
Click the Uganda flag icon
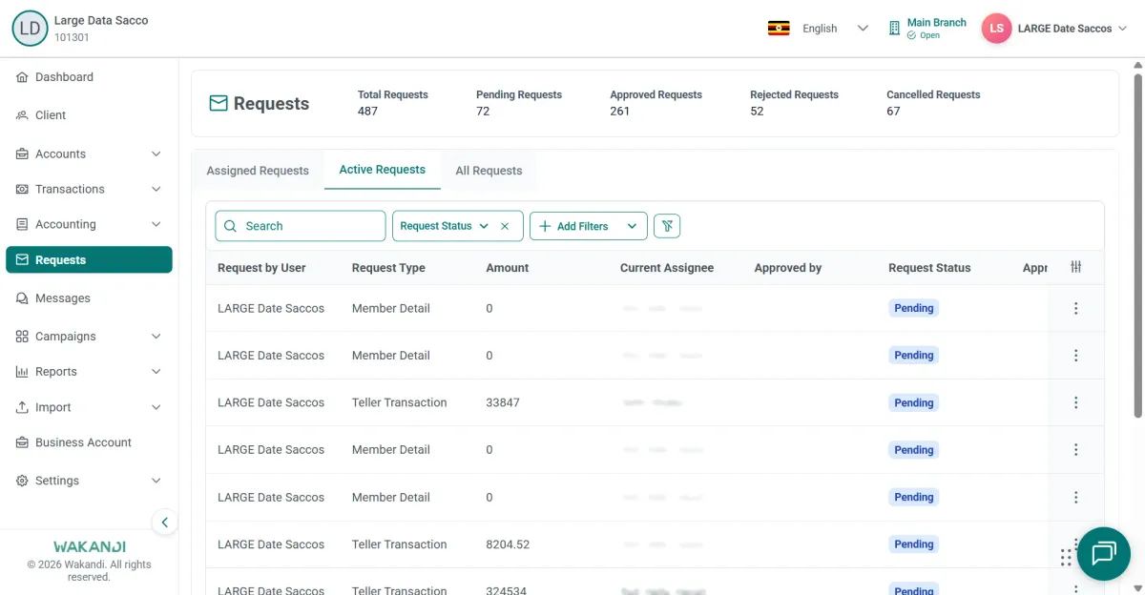[779, 29]
